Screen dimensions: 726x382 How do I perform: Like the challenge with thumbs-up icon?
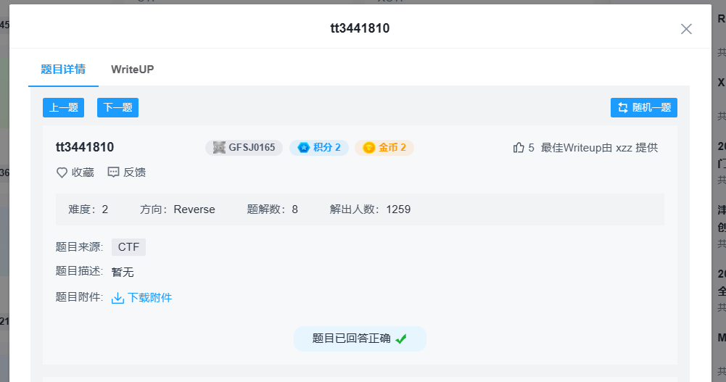tap(519, 148)
